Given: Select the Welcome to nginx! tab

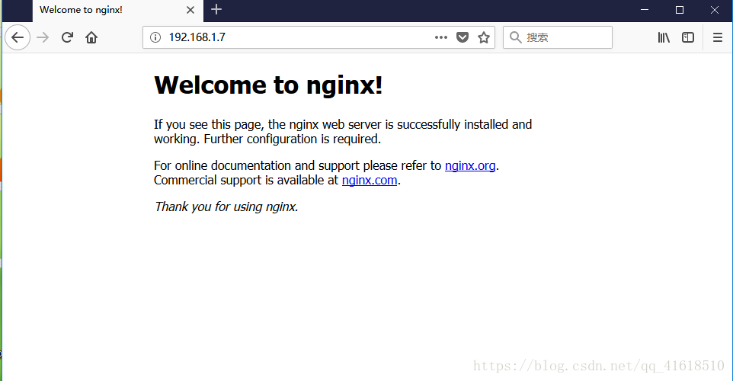Looking at the screenshot, I should [x=118, y=10].
